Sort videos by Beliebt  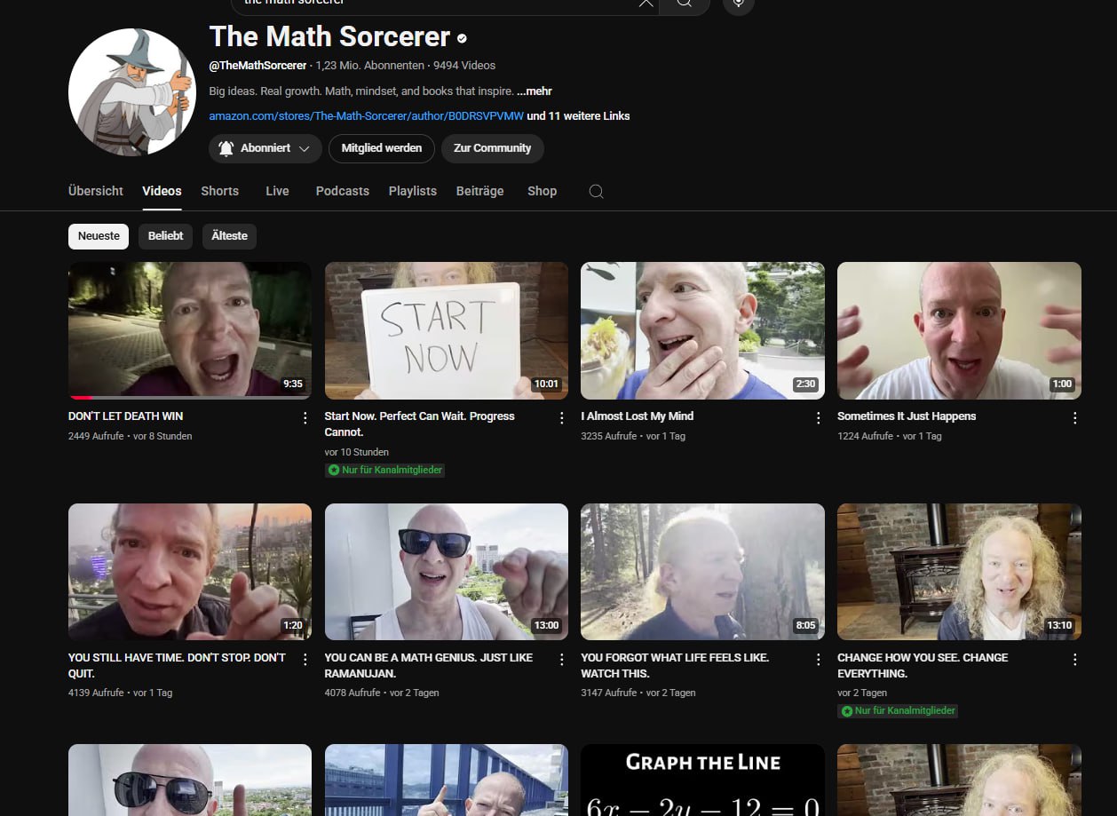coord(165,236)
